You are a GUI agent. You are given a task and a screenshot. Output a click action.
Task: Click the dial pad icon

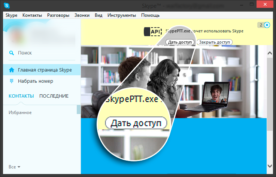[x=12, y=81]
